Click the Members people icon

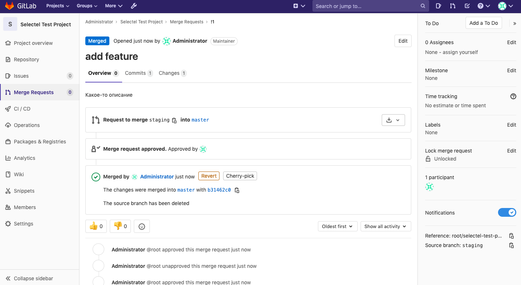pos(8,207)
